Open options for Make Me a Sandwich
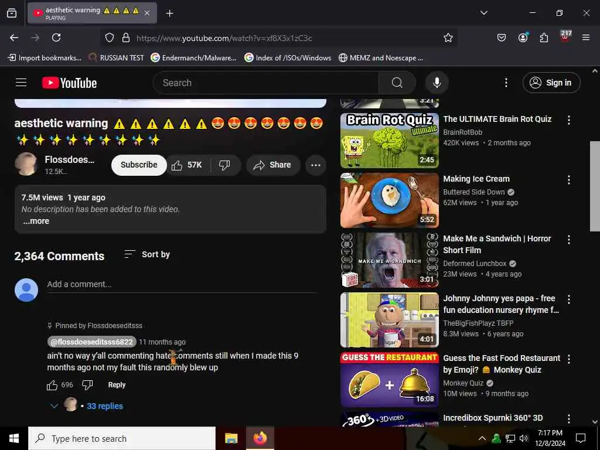 click(568, 240)
